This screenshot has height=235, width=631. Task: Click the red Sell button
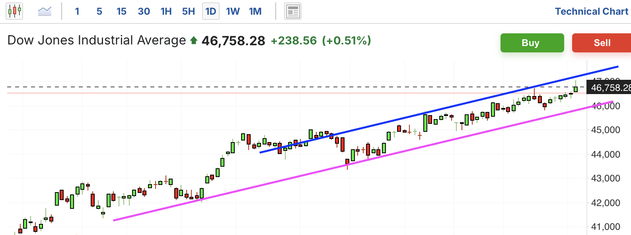pos(602,43)
